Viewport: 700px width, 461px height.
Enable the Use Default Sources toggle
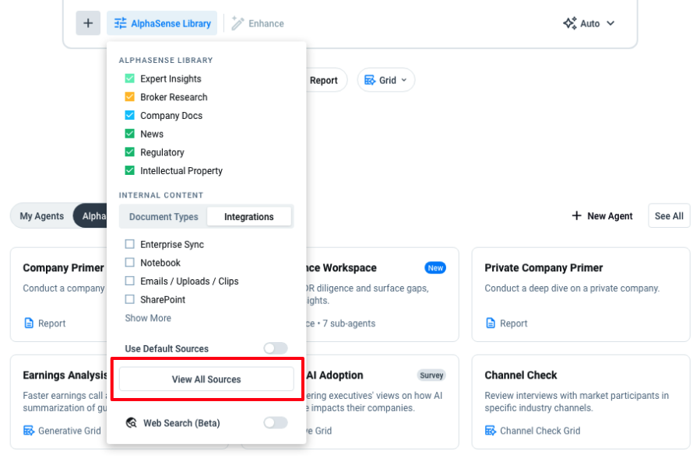(275, 348)
